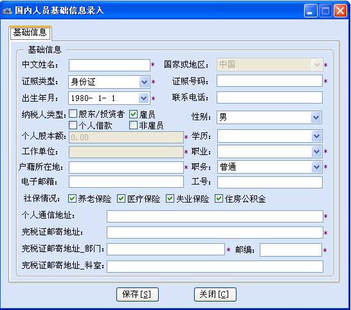
Task: Click the application icon in title bar
Action: click(x=7, y=11)
